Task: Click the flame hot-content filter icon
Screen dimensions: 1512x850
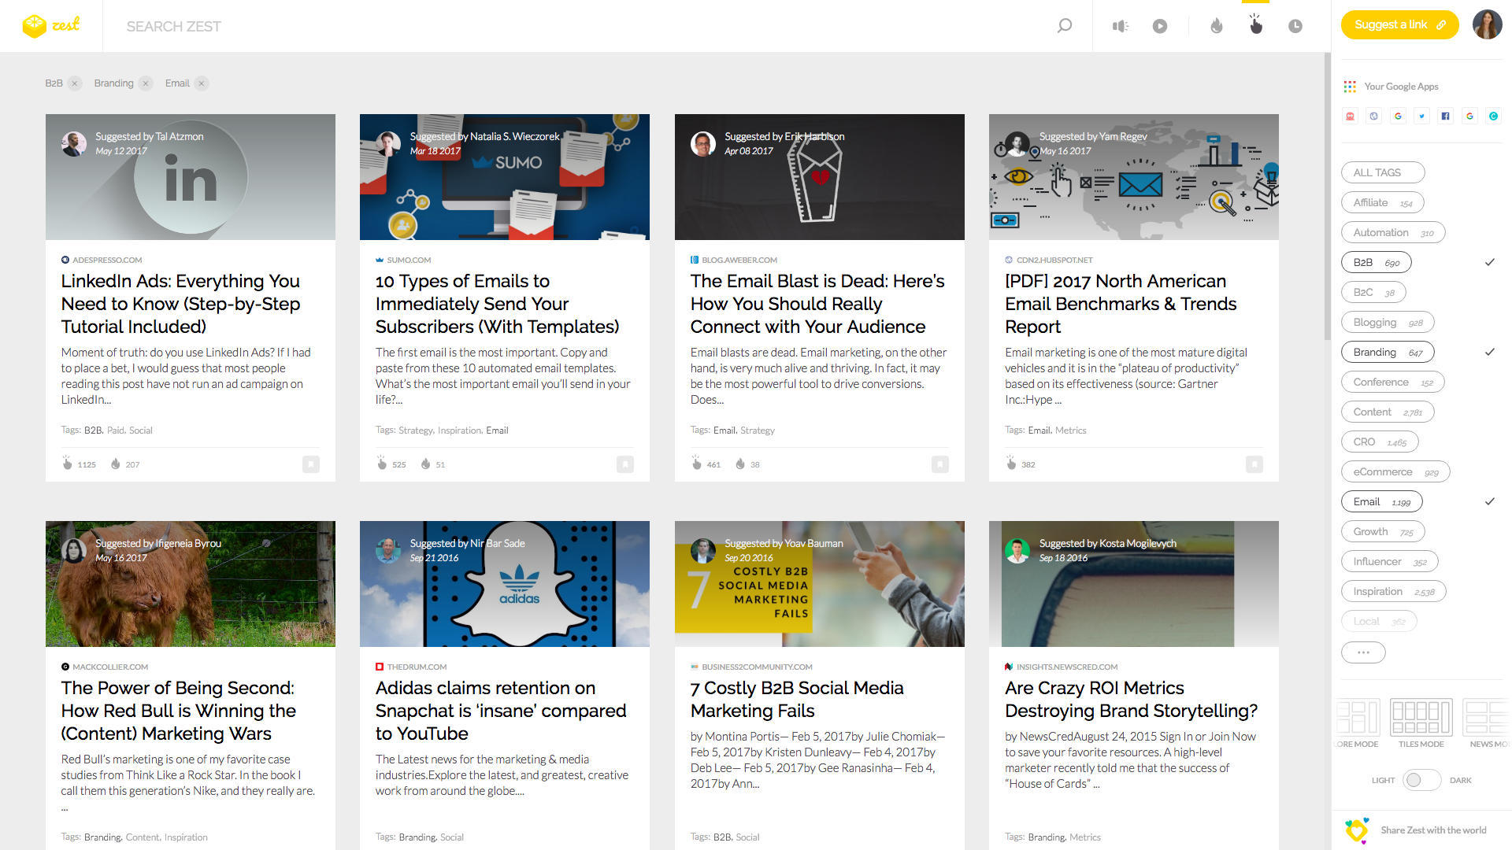Action: pos(1217,26)
